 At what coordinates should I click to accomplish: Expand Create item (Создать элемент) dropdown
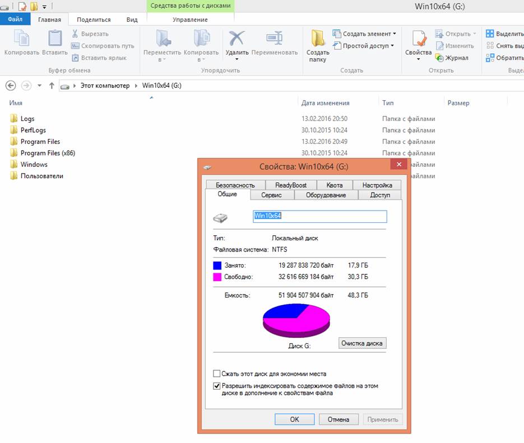(x=395, y=34)
